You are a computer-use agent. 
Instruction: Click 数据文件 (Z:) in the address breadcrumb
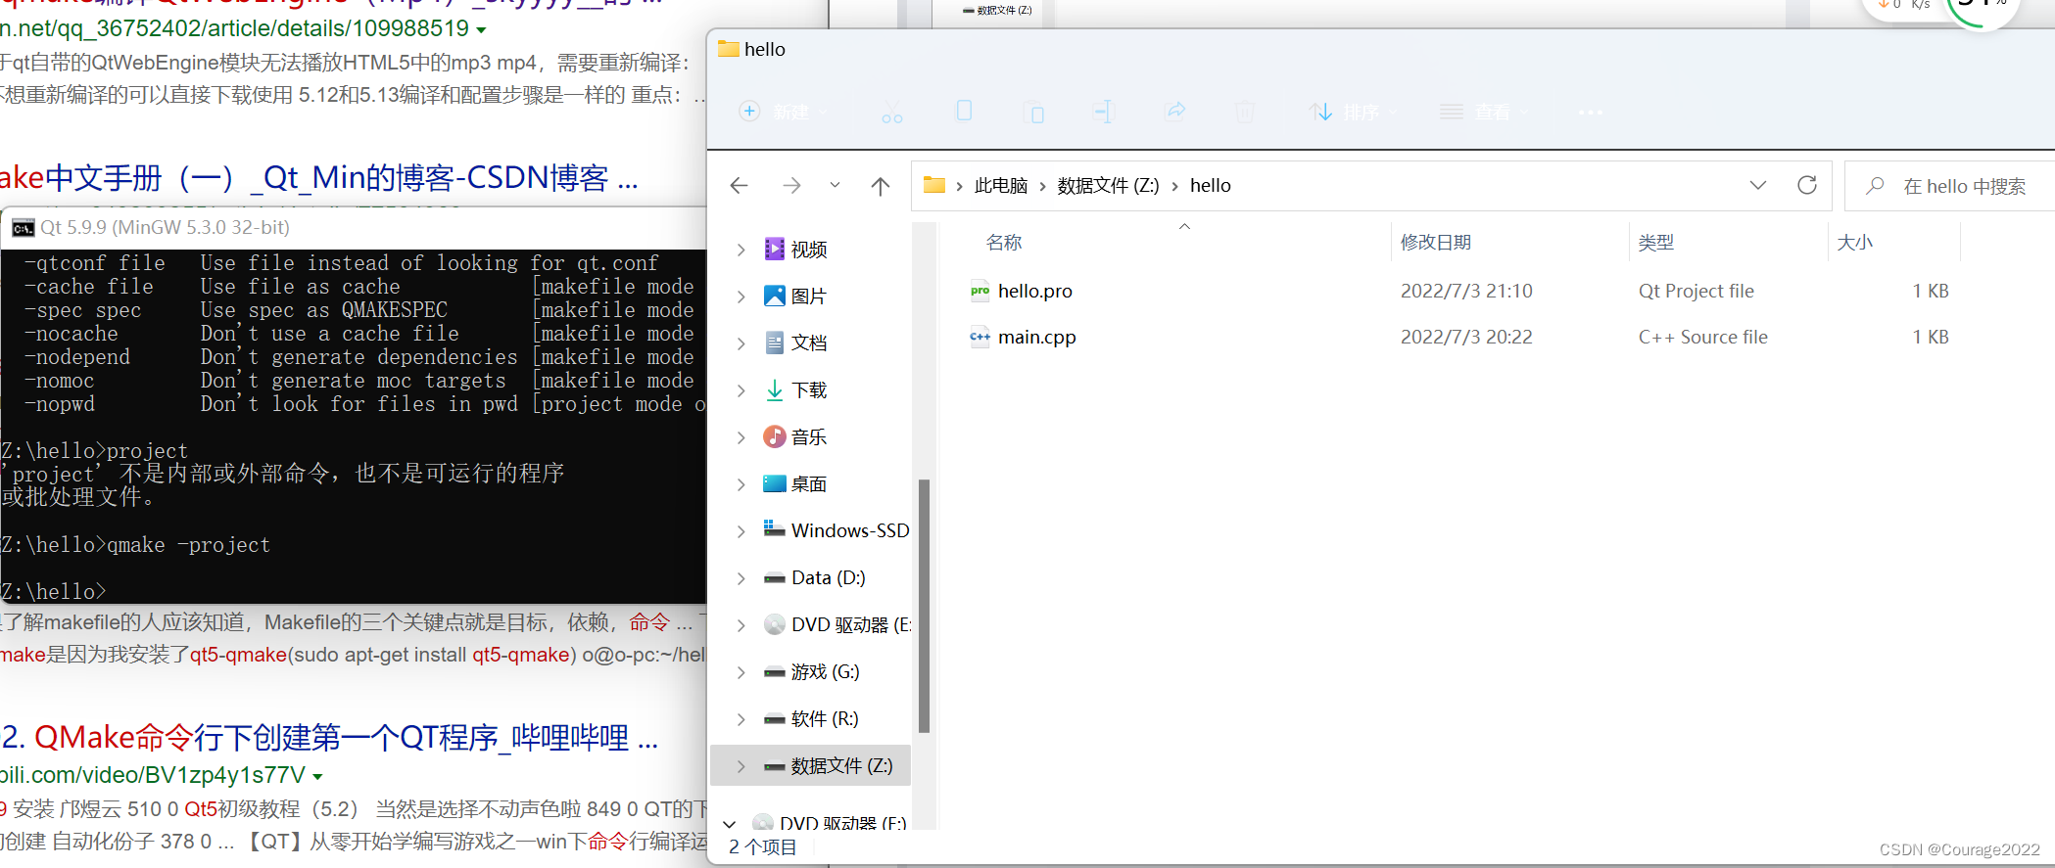click(x=1108, y=185)
